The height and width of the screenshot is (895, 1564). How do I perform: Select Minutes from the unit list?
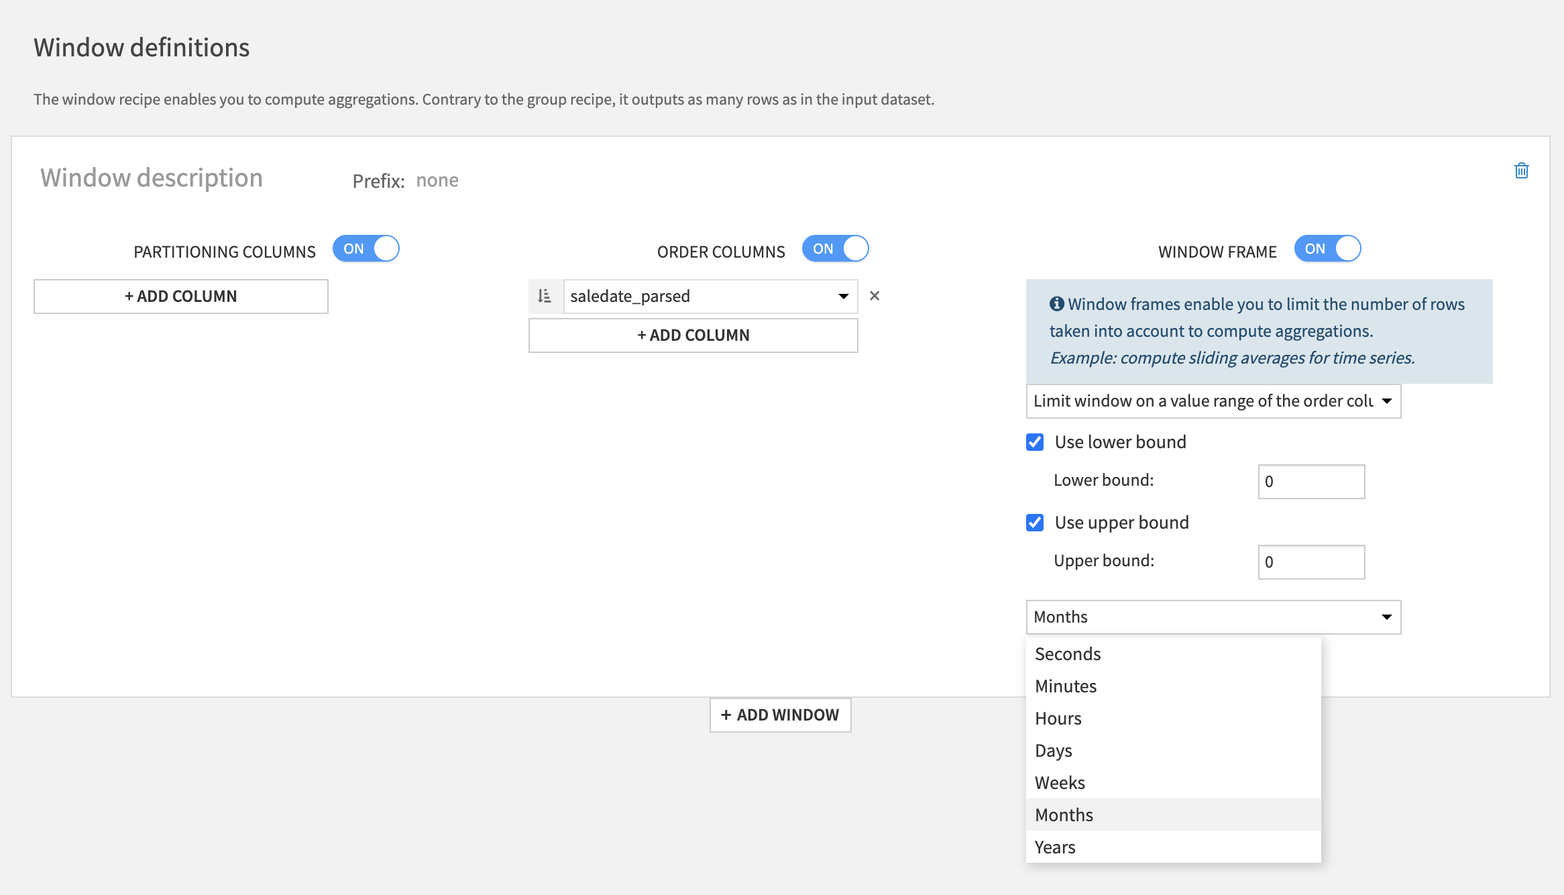pyautogui.click(x=1173, y=686)
